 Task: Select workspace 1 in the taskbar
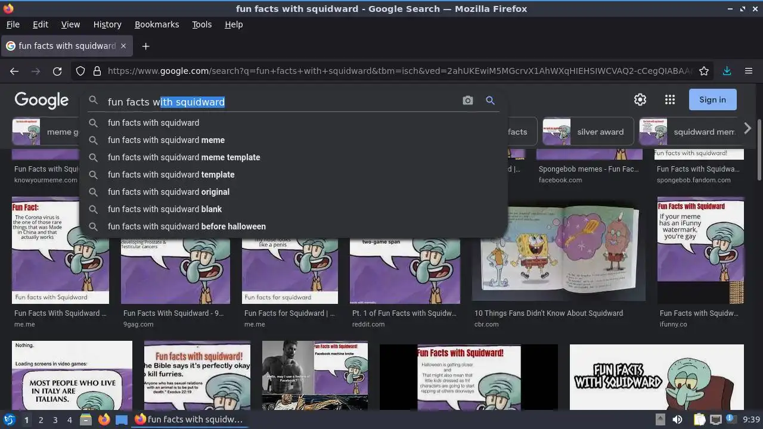click(x=26, y=419)
